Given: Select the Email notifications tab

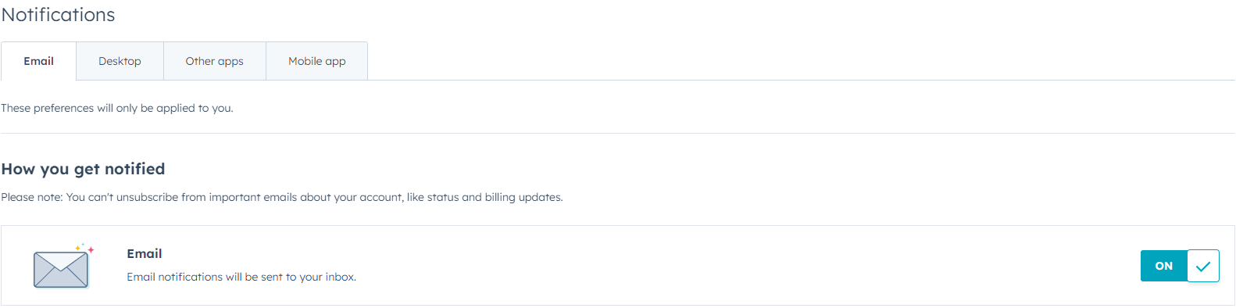Looking at the screenshot, I should point(38,61).
